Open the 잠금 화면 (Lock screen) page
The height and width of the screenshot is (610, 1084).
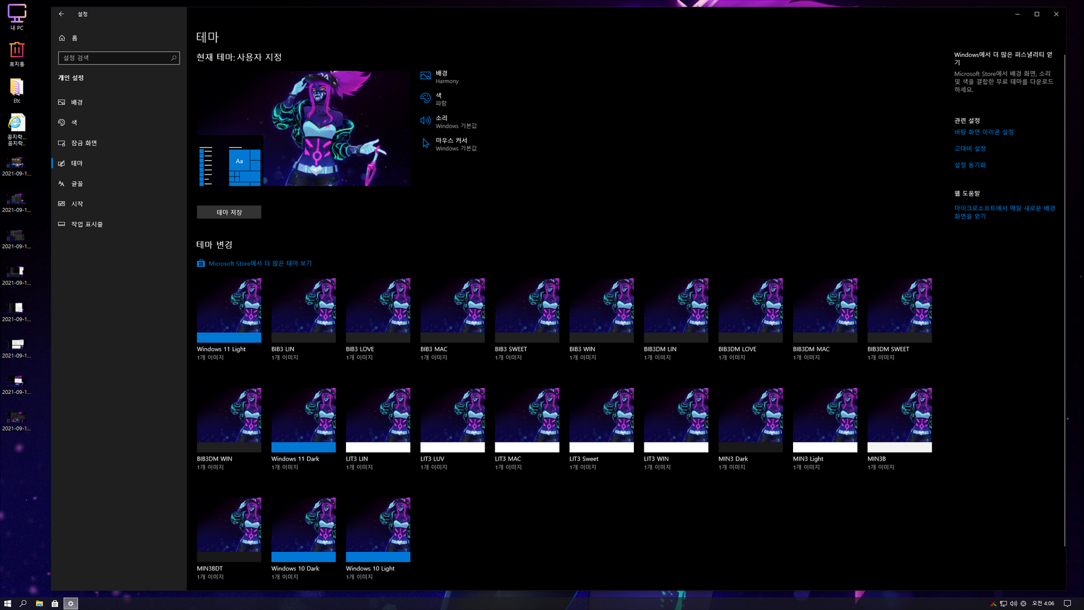(x=119, y=143)
